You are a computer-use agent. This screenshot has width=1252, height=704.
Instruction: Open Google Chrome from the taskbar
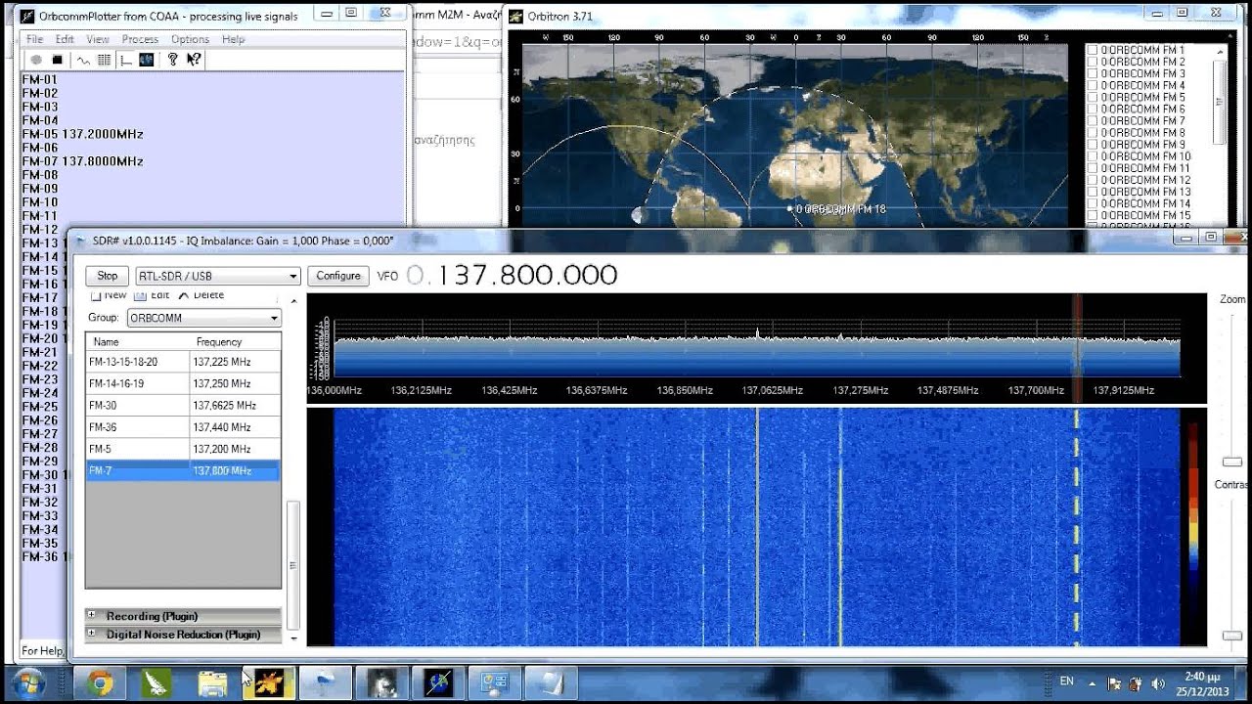pyautogui.click(x=100, y=682)
